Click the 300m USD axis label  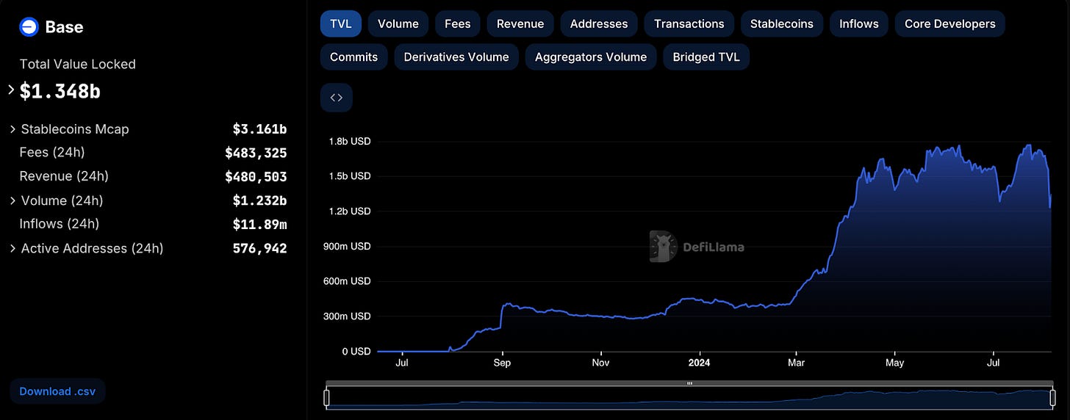click(x=347, y=316)
